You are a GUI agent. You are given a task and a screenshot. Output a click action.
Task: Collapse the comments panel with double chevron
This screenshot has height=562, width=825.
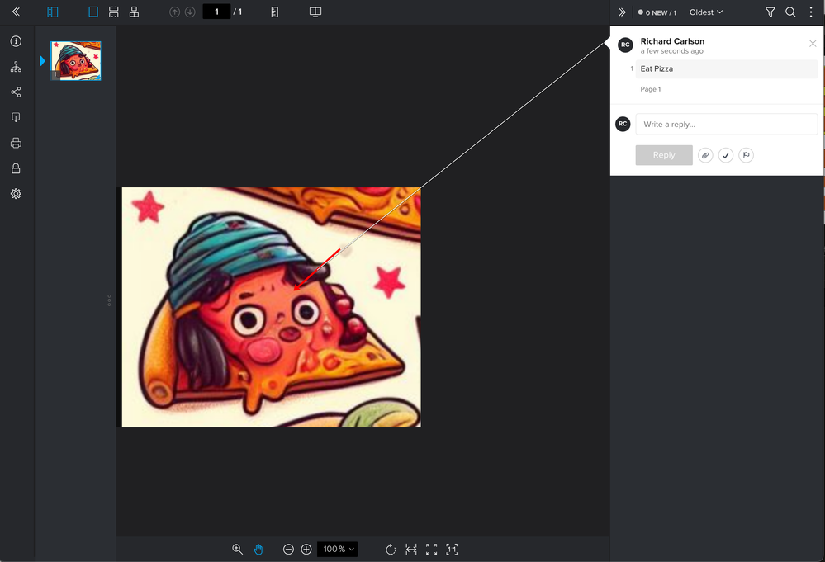point(622,12)
